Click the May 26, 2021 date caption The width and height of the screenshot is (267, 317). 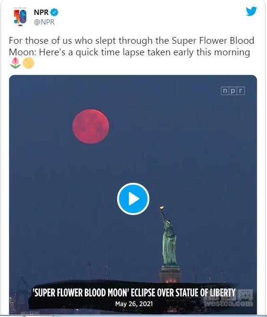[x=134, y=304]
